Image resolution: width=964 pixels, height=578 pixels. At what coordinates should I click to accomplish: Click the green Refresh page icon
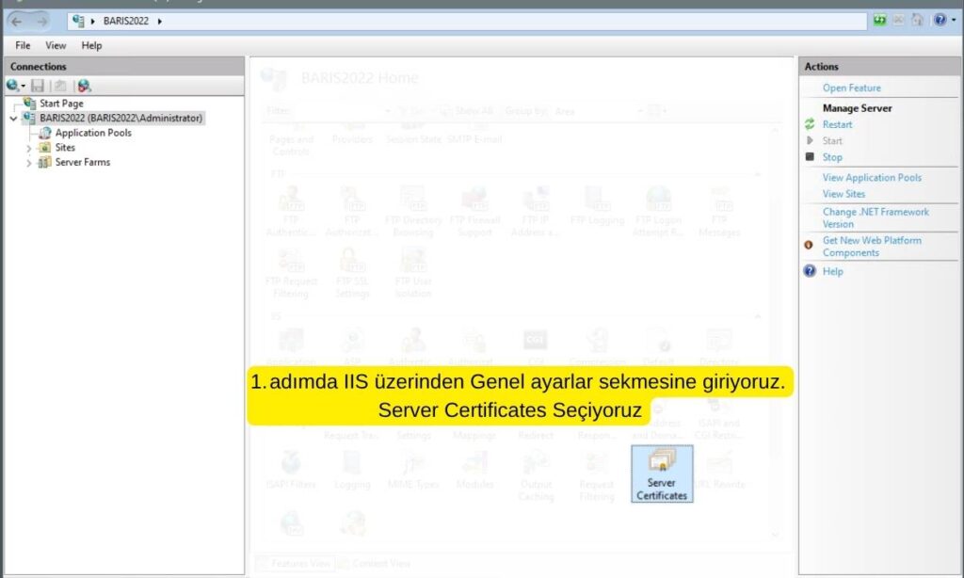pos(880,21)
